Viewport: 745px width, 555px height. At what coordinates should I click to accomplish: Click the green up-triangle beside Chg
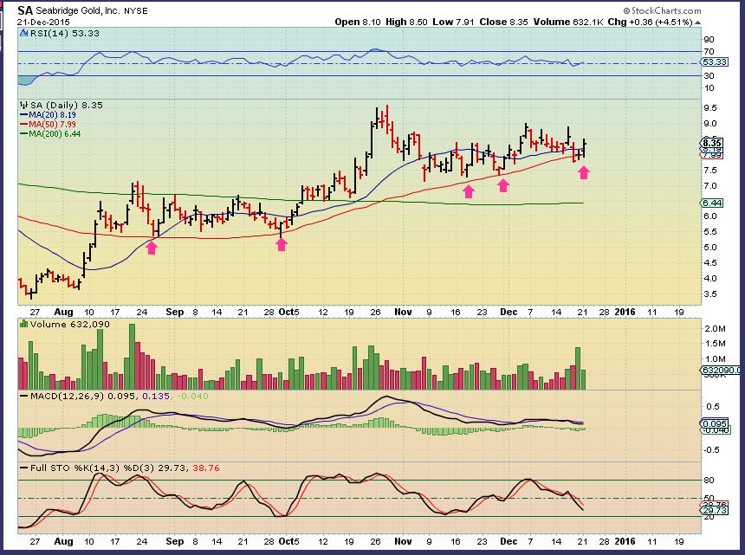697,23
